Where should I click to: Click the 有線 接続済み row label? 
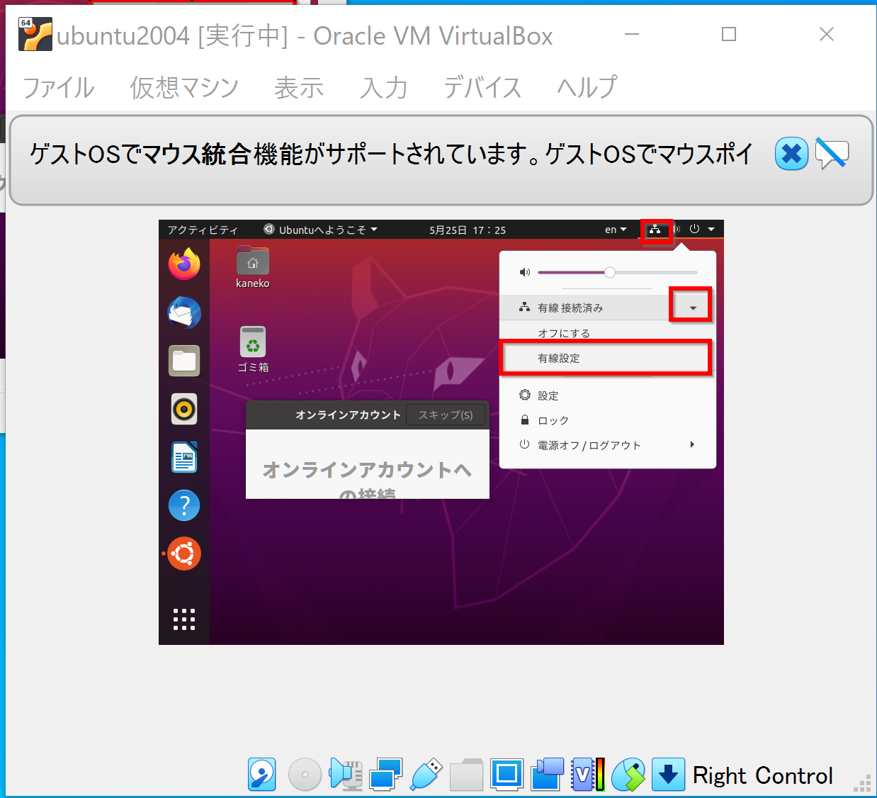pyautogui.click(x=570, y=308)
